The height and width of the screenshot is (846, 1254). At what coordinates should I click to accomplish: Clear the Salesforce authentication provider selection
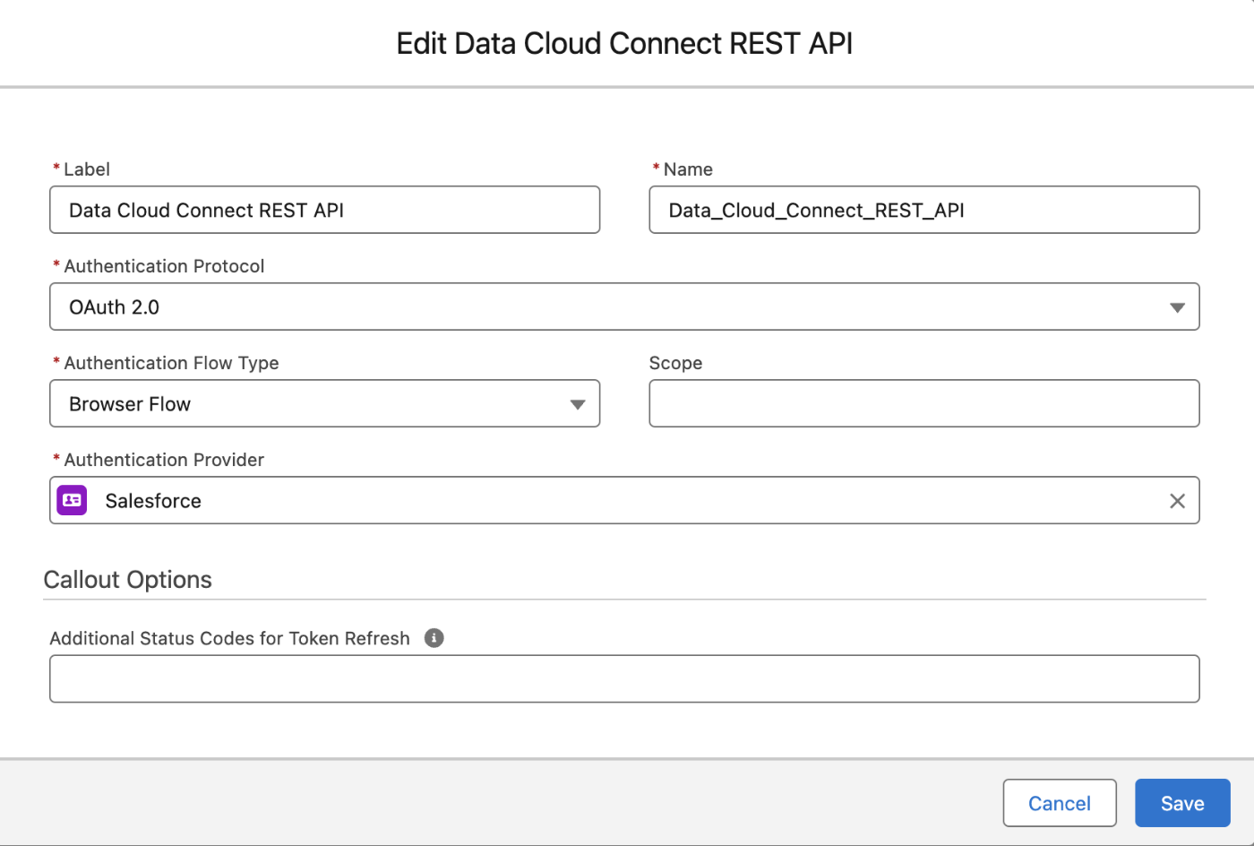tap(1177, 501)
